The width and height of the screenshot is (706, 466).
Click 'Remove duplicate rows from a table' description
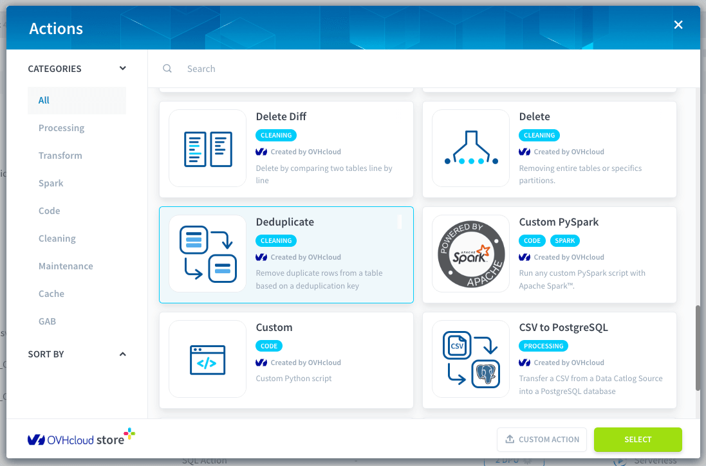[319, 280]
